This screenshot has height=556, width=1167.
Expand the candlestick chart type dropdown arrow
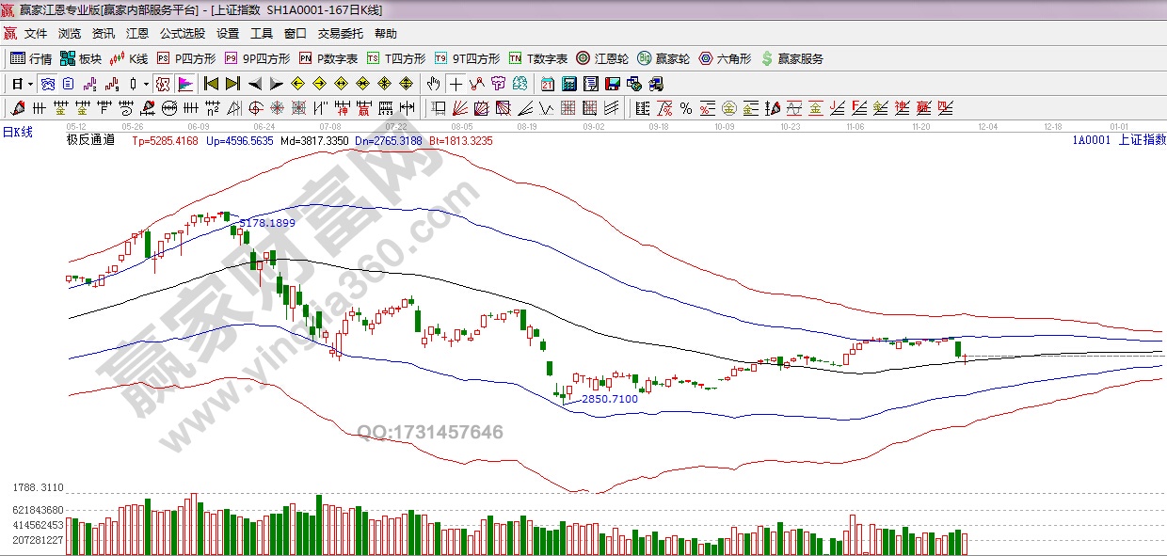pos(147,84)
